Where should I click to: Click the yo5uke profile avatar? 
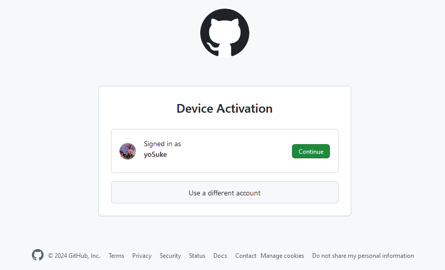click(128, 151)
